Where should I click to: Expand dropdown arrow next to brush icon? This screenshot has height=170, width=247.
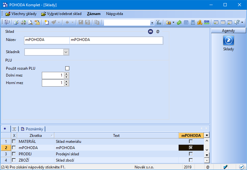[59, 22]
